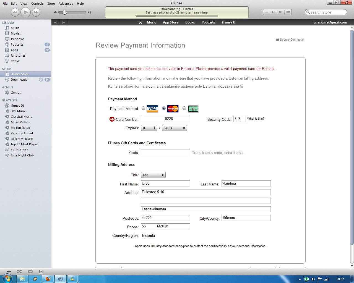
Task: Select the MasterCard radio button
Action: 164,108
